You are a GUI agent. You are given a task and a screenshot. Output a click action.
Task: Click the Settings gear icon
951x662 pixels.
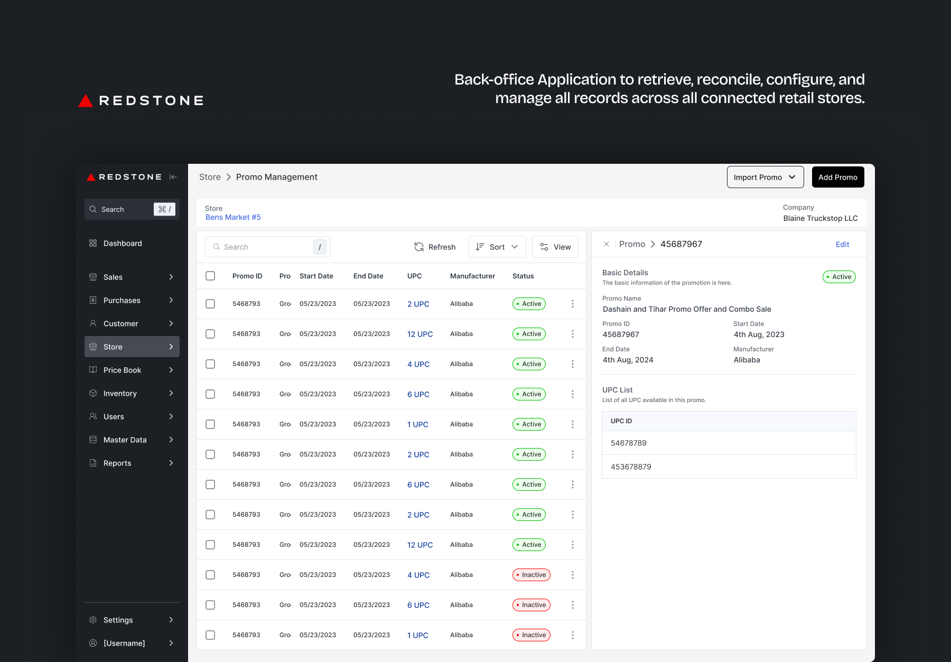click(x=93, y=620)
